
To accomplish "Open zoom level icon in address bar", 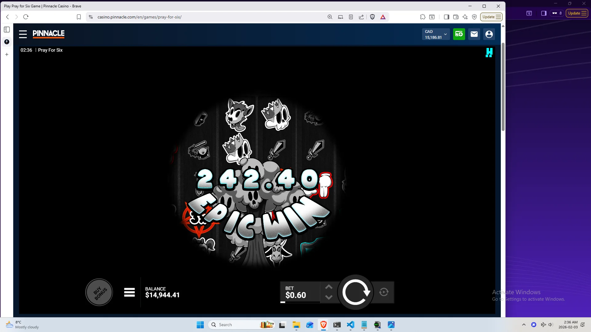I will coord(330,17).
